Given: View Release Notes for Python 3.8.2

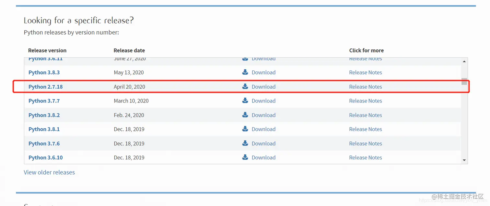Looking at the screenshot, I should [366, 115].
